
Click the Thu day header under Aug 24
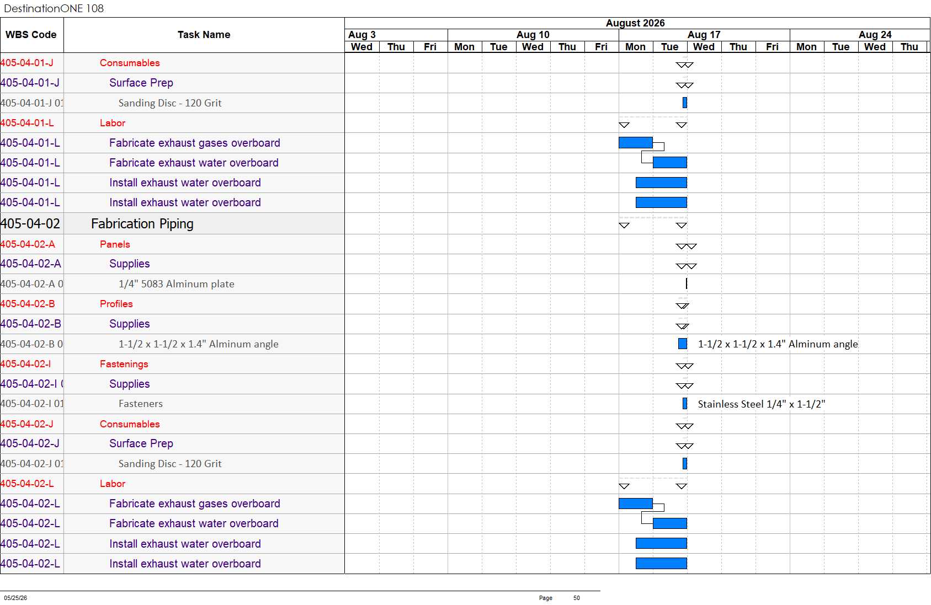pos(909,47)
